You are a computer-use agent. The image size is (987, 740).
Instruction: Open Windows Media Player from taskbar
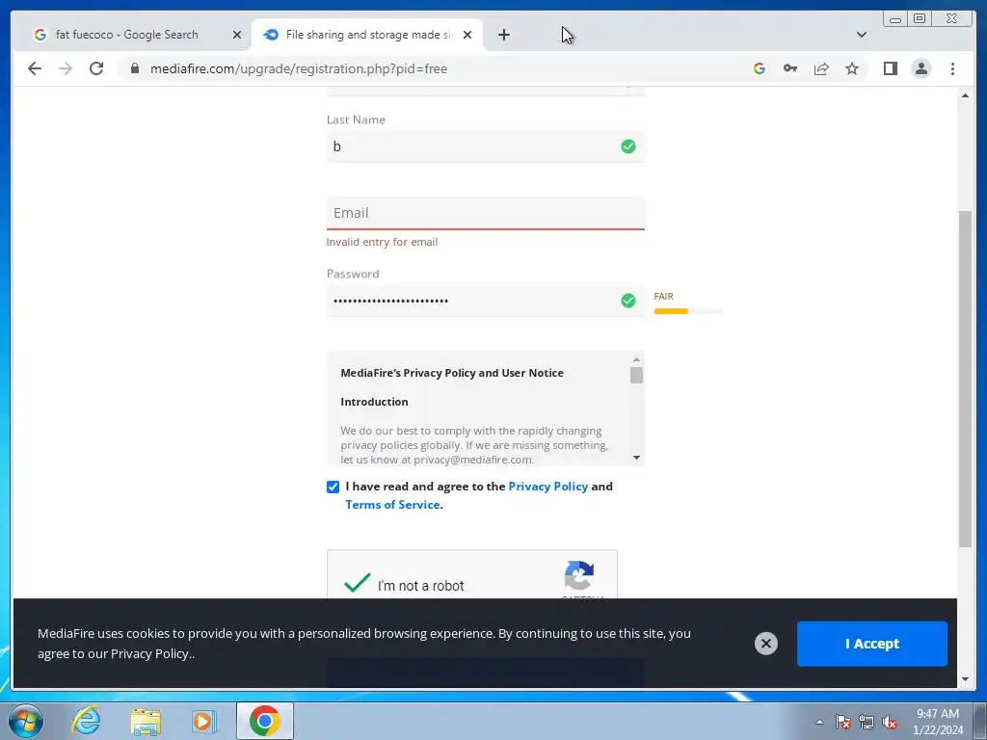[204, 721]
